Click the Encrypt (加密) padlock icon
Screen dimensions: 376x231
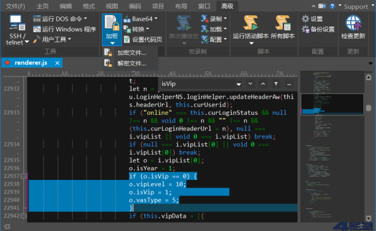click(112, 23)
